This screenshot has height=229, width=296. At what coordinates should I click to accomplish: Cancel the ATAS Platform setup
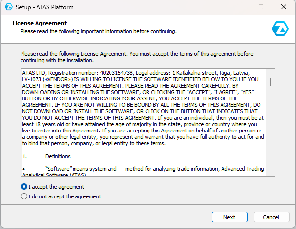[x=271, y=217]
